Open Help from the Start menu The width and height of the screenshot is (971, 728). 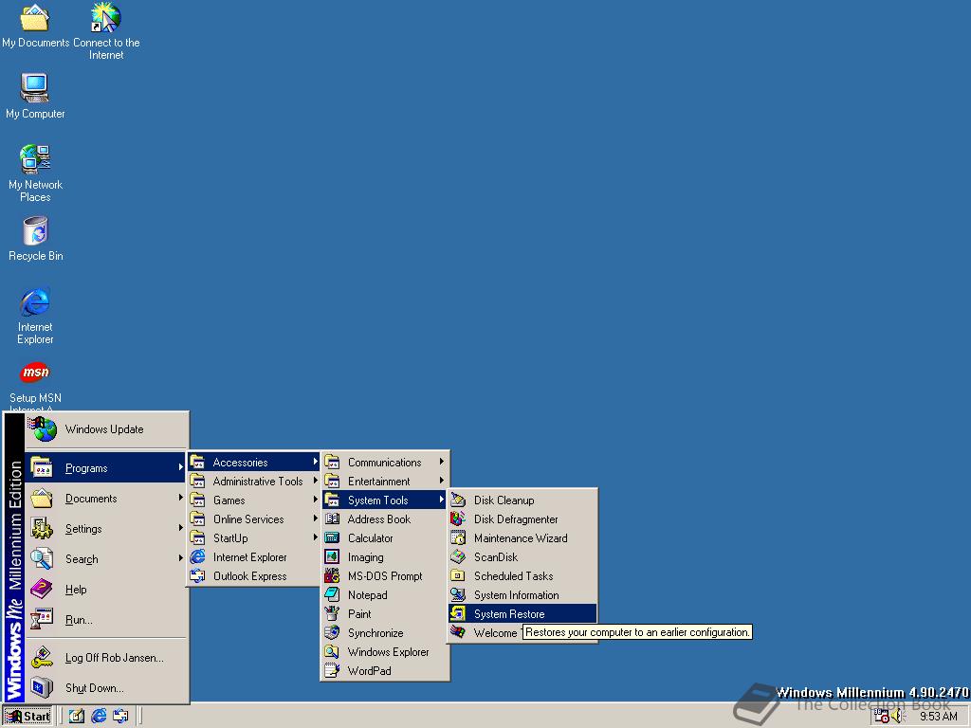[106, 590]
